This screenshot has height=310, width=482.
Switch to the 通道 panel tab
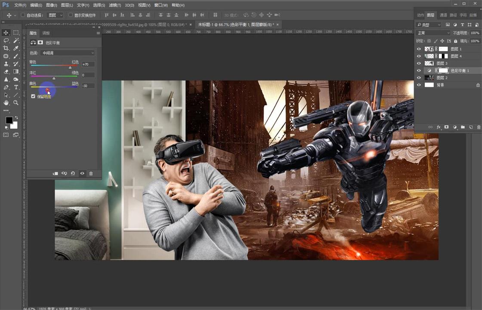[443, 15]
